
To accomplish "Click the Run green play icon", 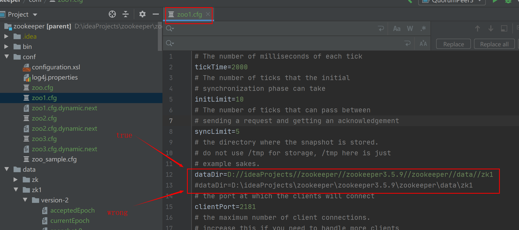I will (495, 1).
